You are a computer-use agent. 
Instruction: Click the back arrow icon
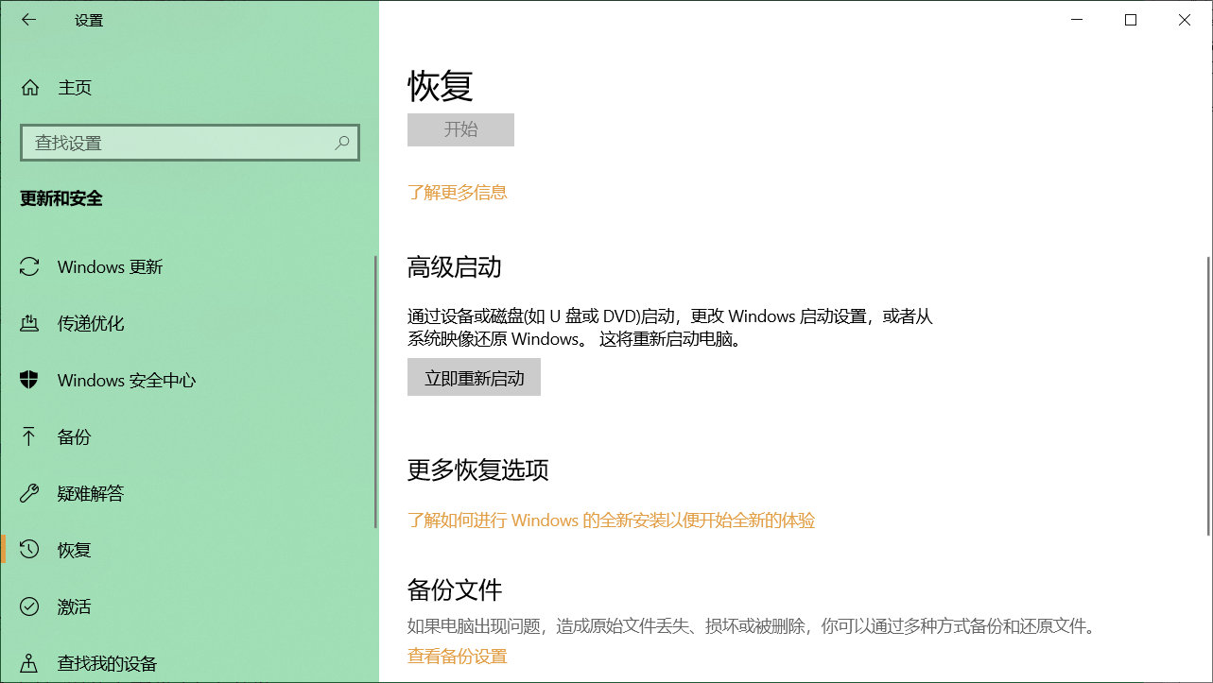pyautogui.click(x=29, y=20)
